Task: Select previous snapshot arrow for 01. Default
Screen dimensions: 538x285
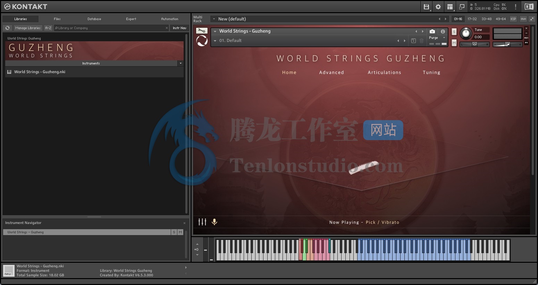Action: pyautogui.click(x=398, y=41)
